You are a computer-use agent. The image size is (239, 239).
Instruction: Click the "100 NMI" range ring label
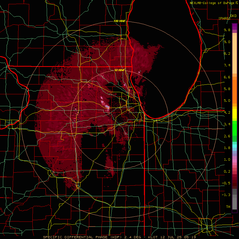pos(119,21)
